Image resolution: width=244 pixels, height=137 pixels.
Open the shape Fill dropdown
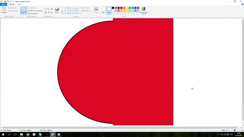pyautogui.click(x=86, y=11)
